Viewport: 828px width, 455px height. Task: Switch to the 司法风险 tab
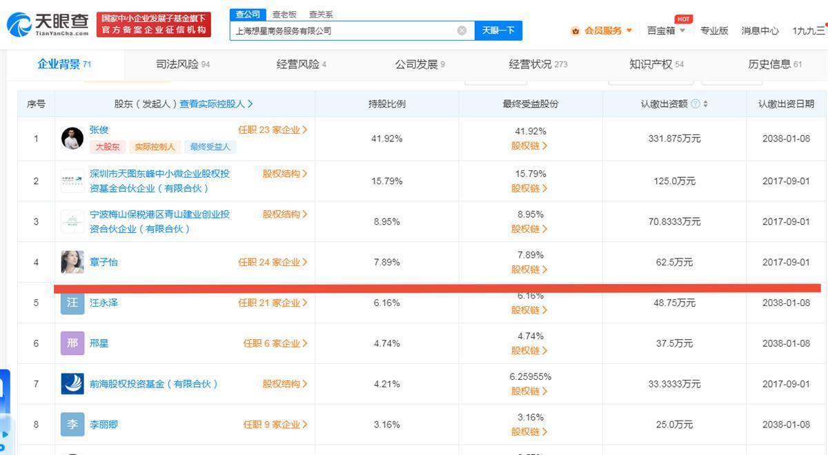(183, 64)
